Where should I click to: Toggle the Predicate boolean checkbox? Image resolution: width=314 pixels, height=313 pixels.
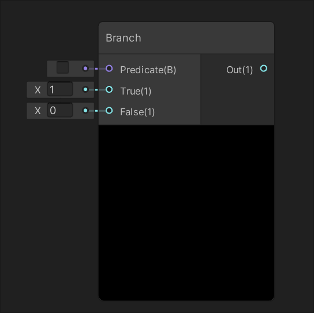coord(63,67)
